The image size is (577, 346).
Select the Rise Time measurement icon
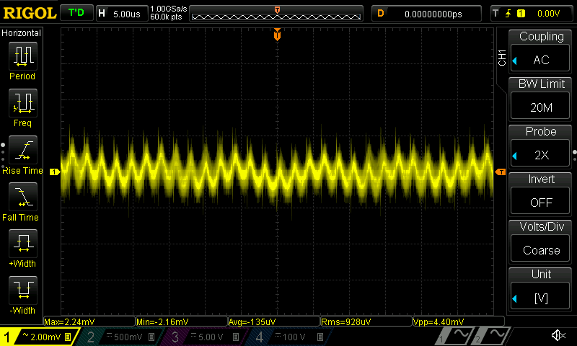(23, 150)
